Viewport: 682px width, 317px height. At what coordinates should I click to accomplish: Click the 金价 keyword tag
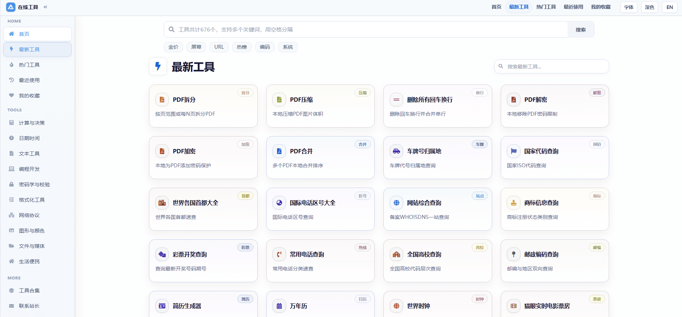click(x=173, y=47)
